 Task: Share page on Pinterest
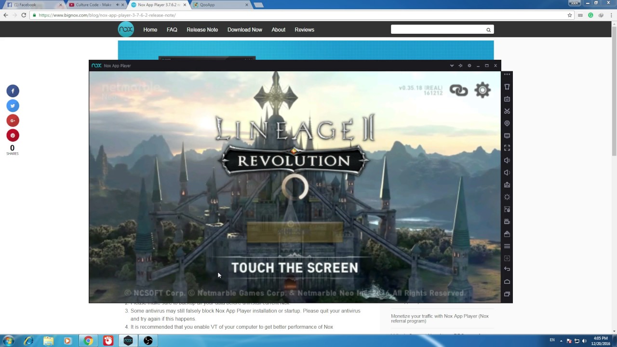(x=13, y=135)
